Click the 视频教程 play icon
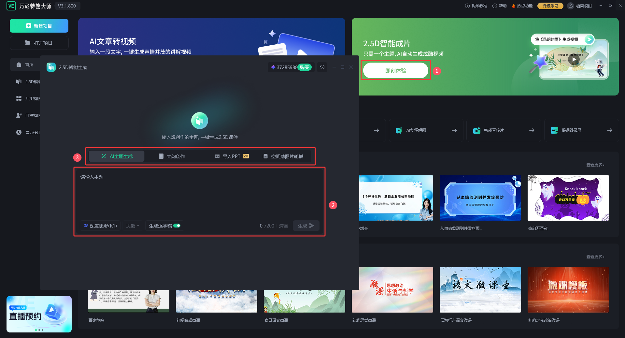The width and height of the screenshot is (625, 338). coord(467,6)
